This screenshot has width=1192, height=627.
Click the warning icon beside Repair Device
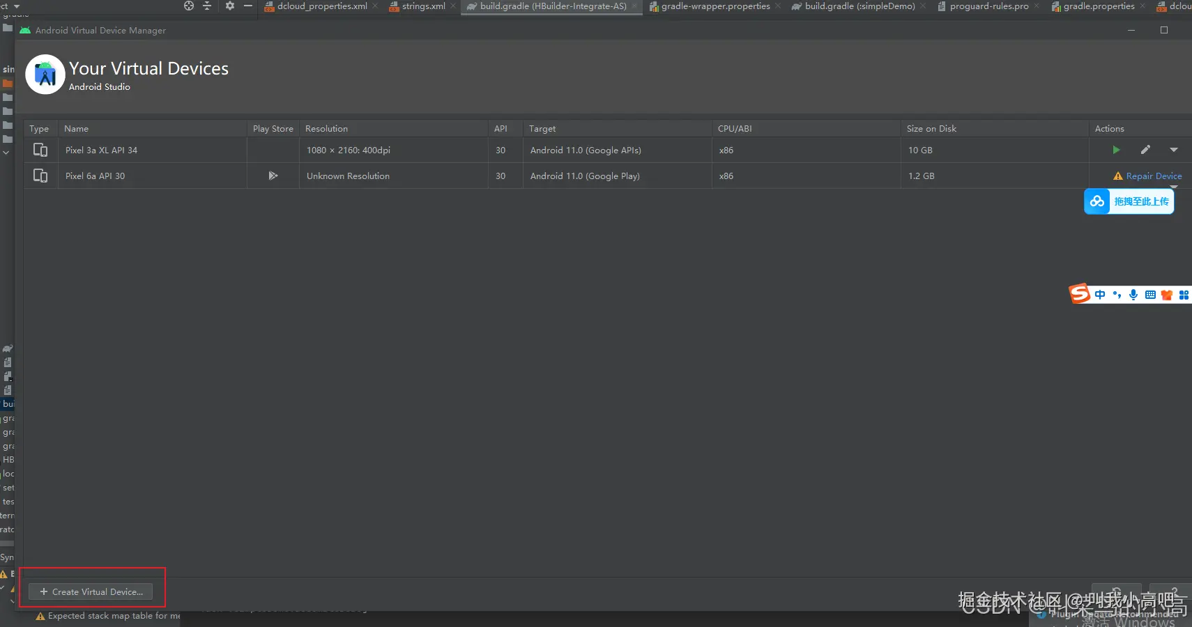pyautogui.click(x=1118, y=176)
